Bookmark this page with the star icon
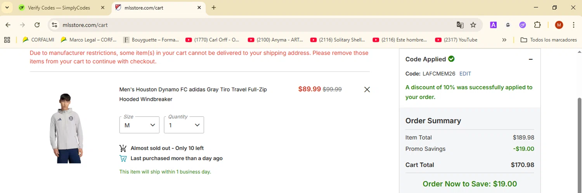Image resolution: width=582 pixels, height=193 pixels. tap(473, 25)
